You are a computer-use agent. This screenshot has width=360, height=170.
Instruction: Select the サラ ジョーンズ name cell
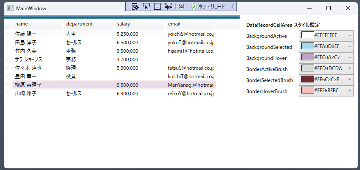pos(38,59)
